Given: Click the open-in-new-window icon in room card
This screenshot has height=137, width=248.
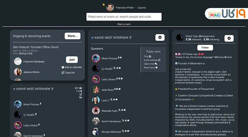Looking at the screenshot, I should [x=81, y=94].
